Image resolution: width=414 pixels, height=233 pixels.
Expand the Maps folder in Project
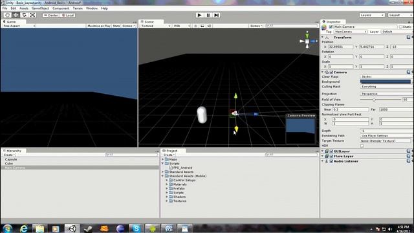click(x=162, y=159)
